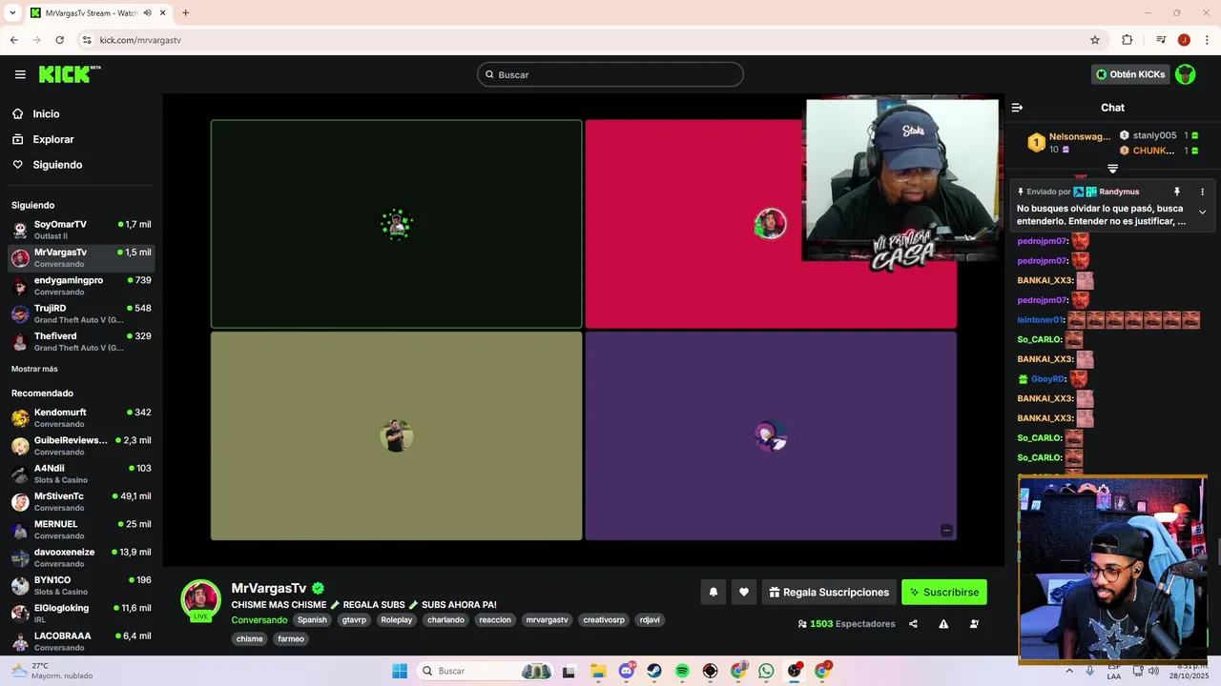Expand the pinned message text chevron
1221x686 pixels.
[1202, 212]
